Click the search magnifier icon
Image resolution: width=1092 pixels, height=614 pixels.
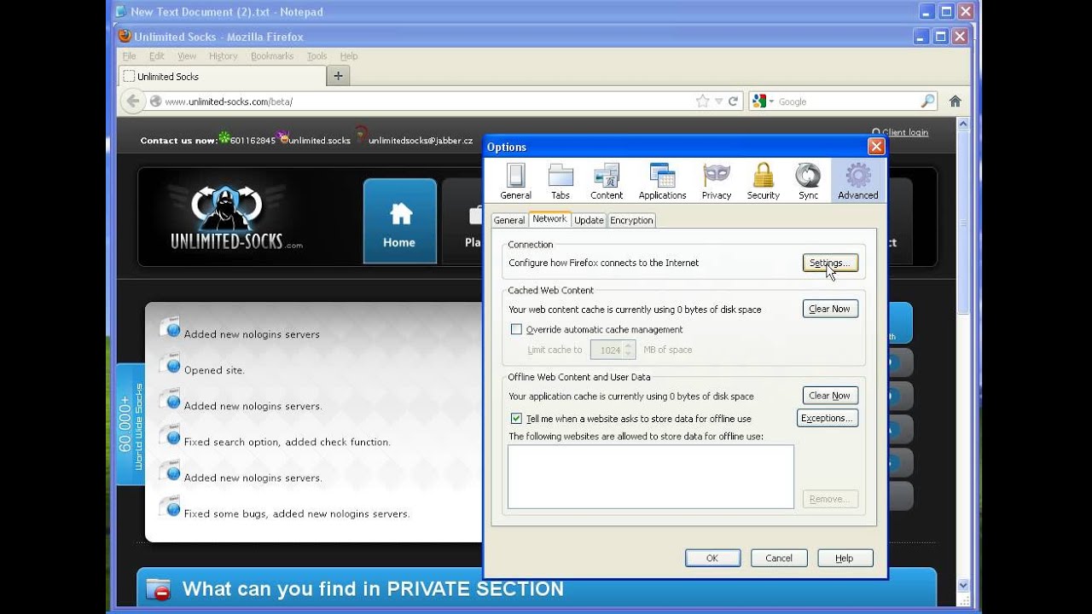[x=927, y=101]
